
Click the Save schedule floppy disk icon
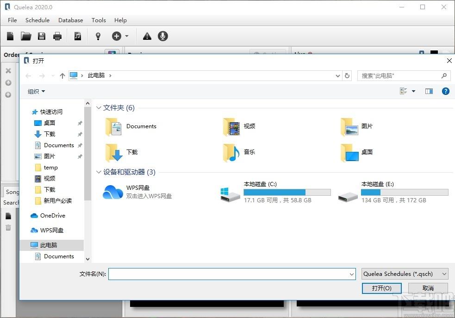pyautogui.click(x=42, y=36)
